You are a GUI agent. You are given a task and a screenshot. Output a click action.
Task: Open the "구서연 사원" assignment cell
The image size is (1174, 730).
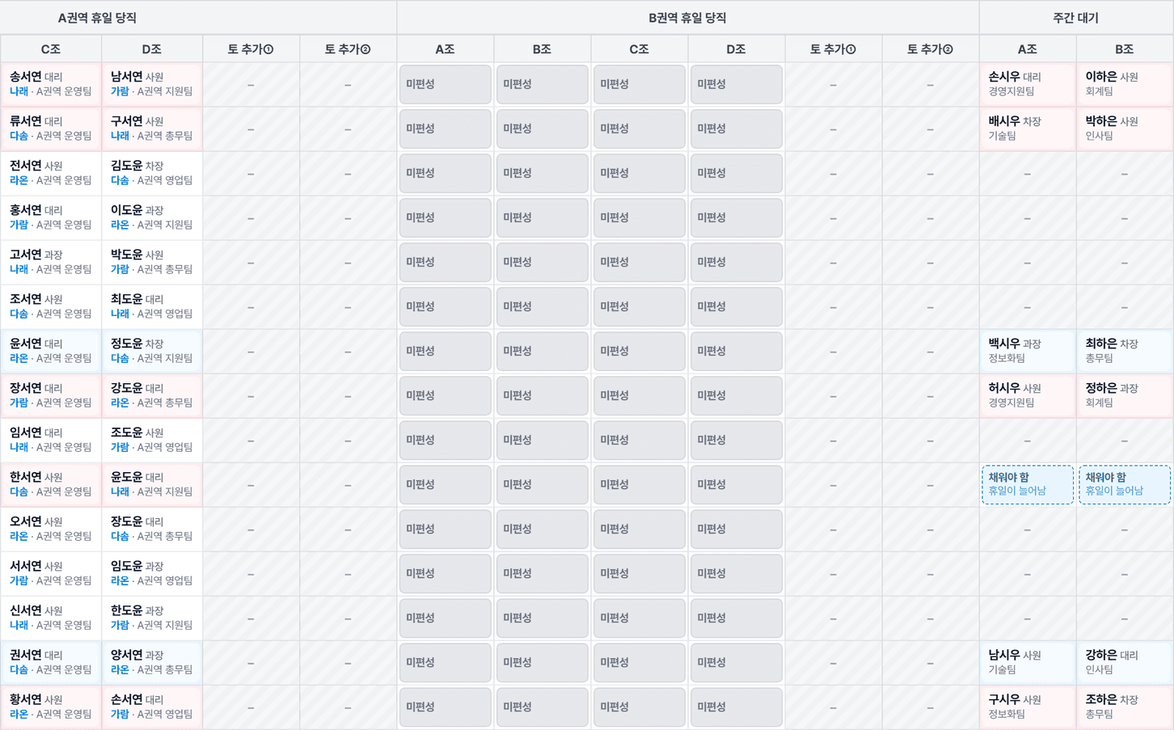[x=152, y=129]
